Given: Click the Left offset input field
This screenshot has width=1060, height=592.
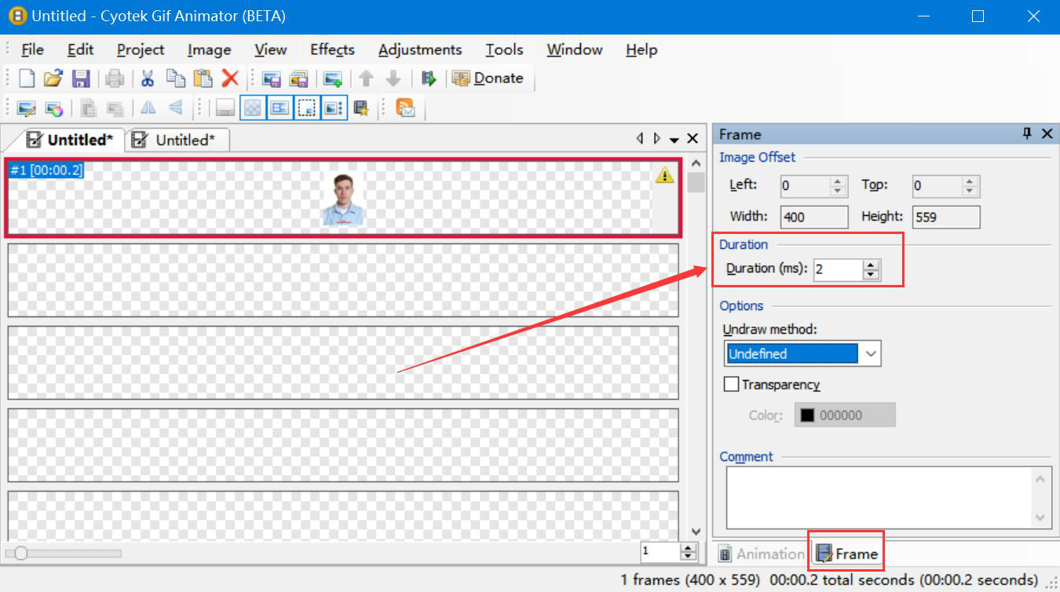Looking at the screenshot, I should coord(806,186).
